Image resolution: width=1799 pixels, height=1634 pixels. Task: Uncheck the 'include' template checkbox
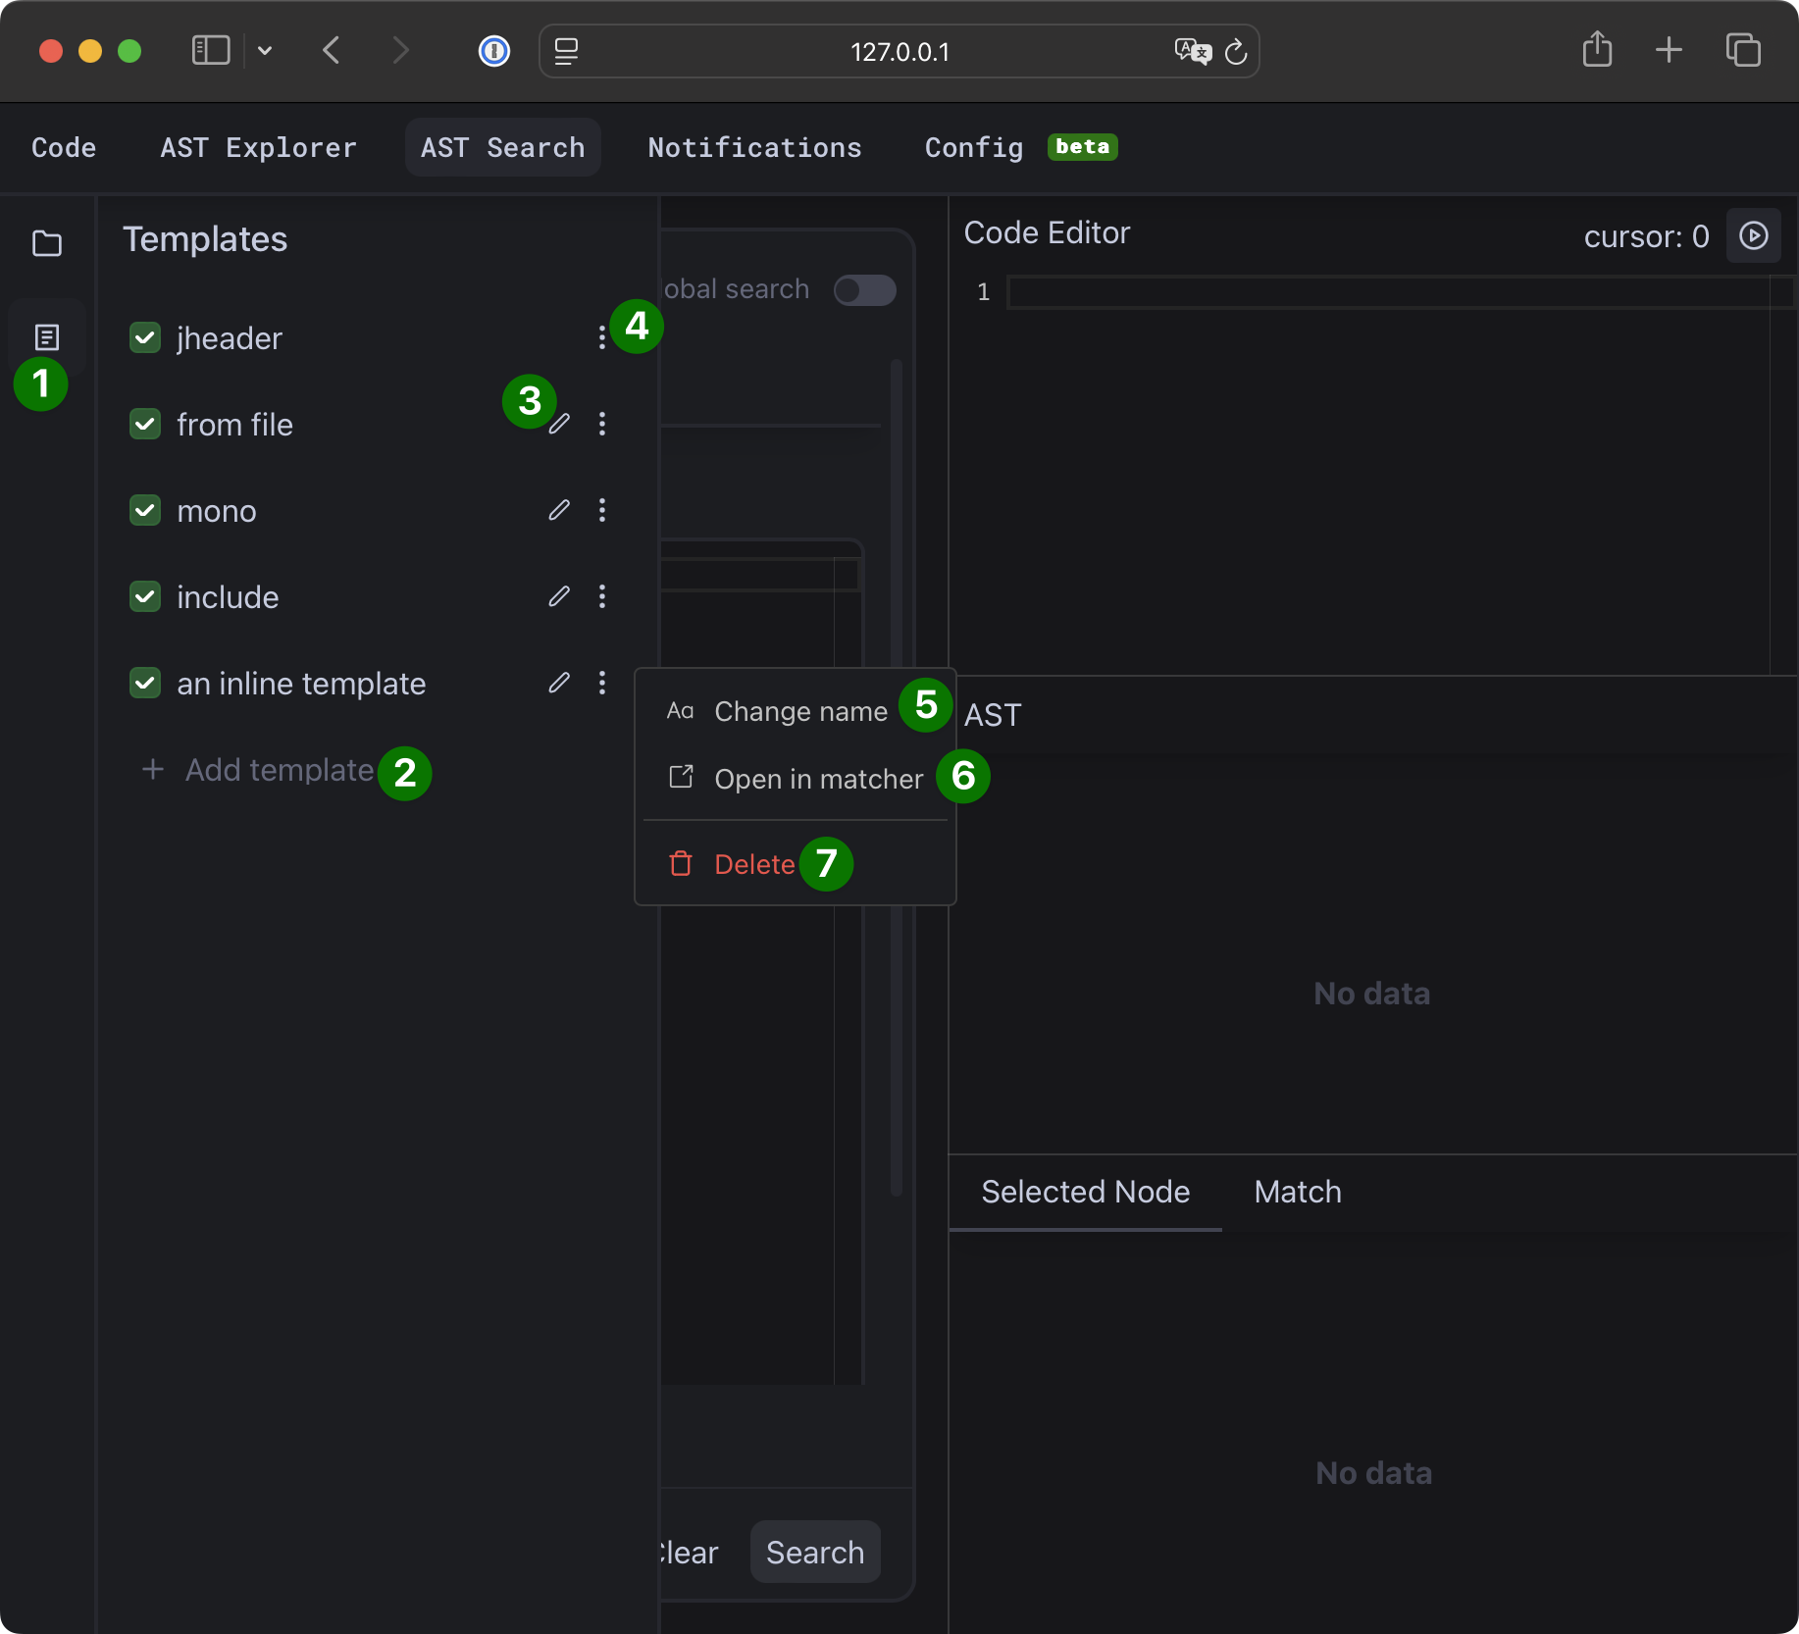point(145,596)
